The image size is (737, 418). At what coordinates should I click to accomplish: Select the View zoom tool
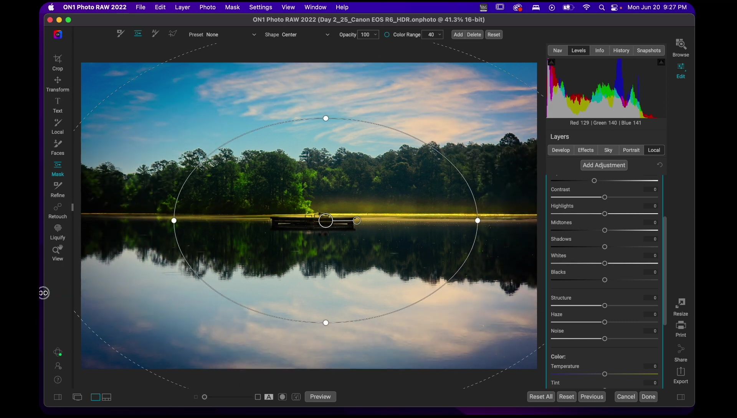(x=58, y=253)
